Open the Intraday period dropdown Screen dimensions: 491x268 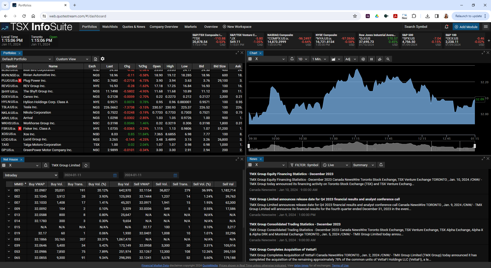(31, 175)
